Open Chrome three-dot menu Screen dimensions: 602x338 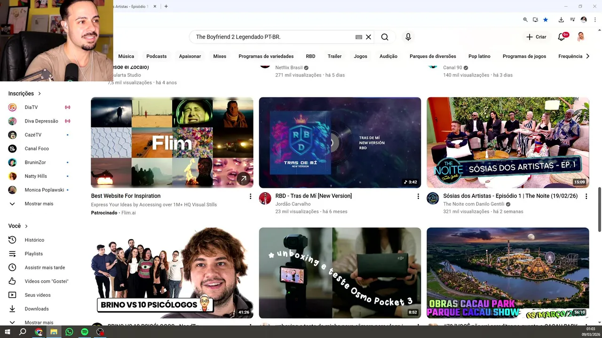(x=595, y=20)
